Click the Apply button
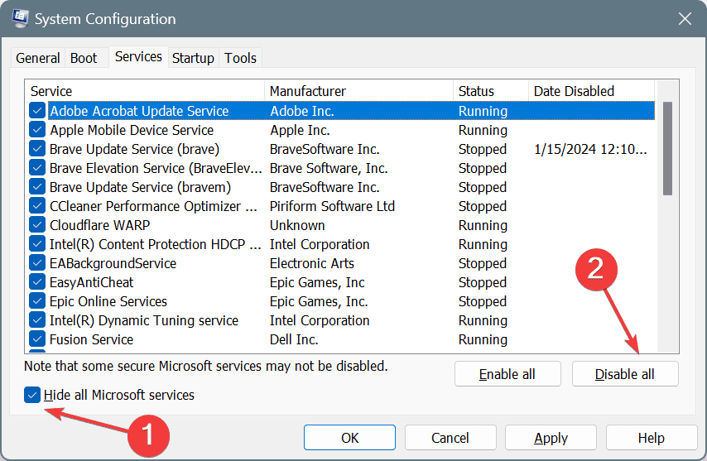 [x=551, y=438]
